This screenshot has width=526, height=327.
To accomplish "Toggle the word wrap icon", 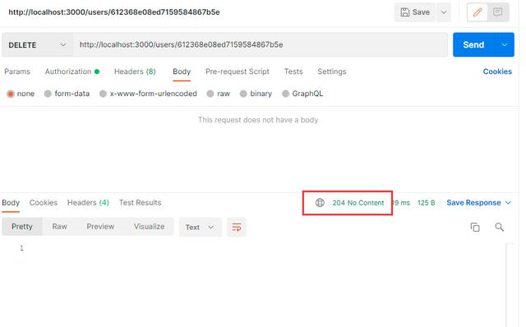I will pyautogui.click(x=237, y=227).
